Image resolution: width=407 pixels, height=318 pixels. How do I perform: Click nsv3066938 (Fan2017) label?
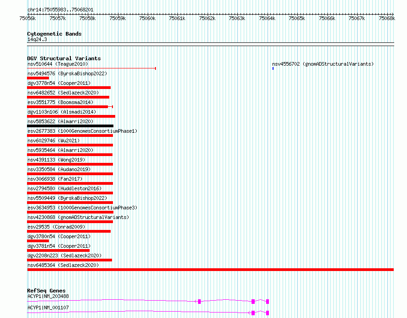[55, 179]
